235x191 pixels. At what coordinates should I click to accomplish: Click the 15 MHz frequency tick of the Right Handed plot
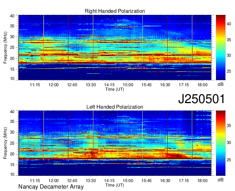click(x=12, y=69)
